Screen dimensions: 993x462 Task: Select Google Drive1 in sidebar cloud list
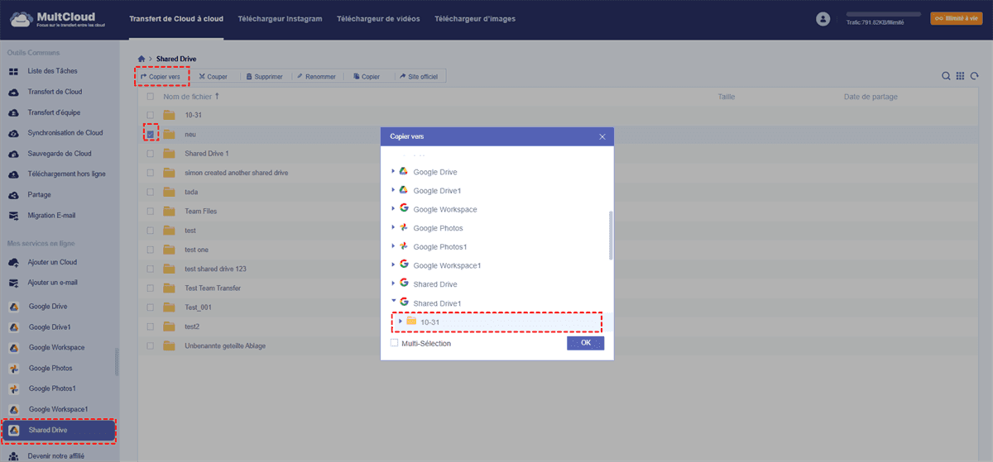50,327
